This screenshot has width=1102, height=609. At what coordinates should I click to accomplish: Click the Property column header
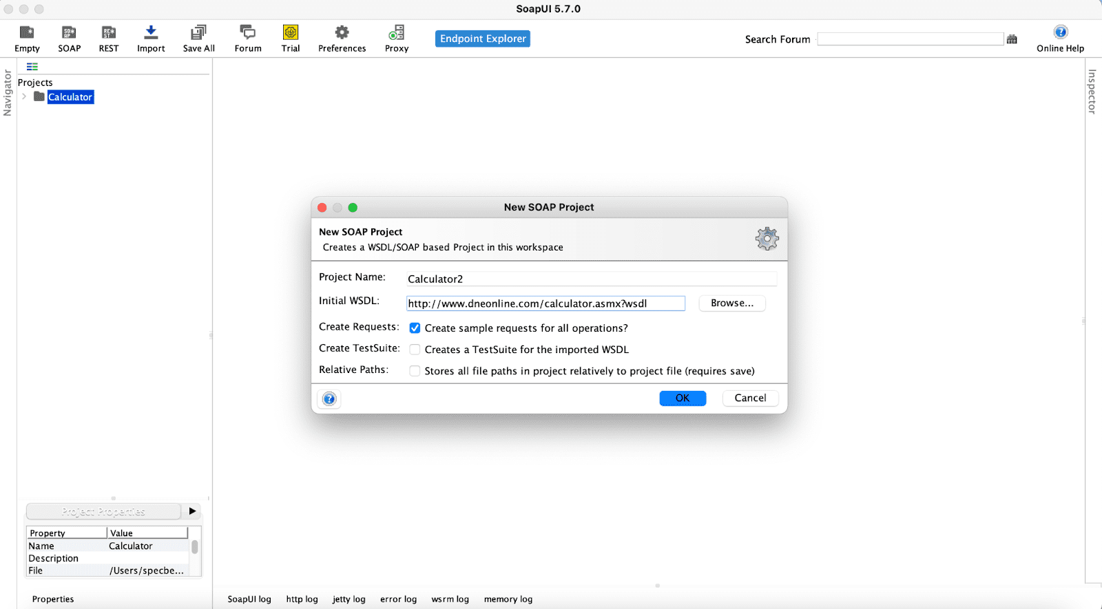coord(67,533)
